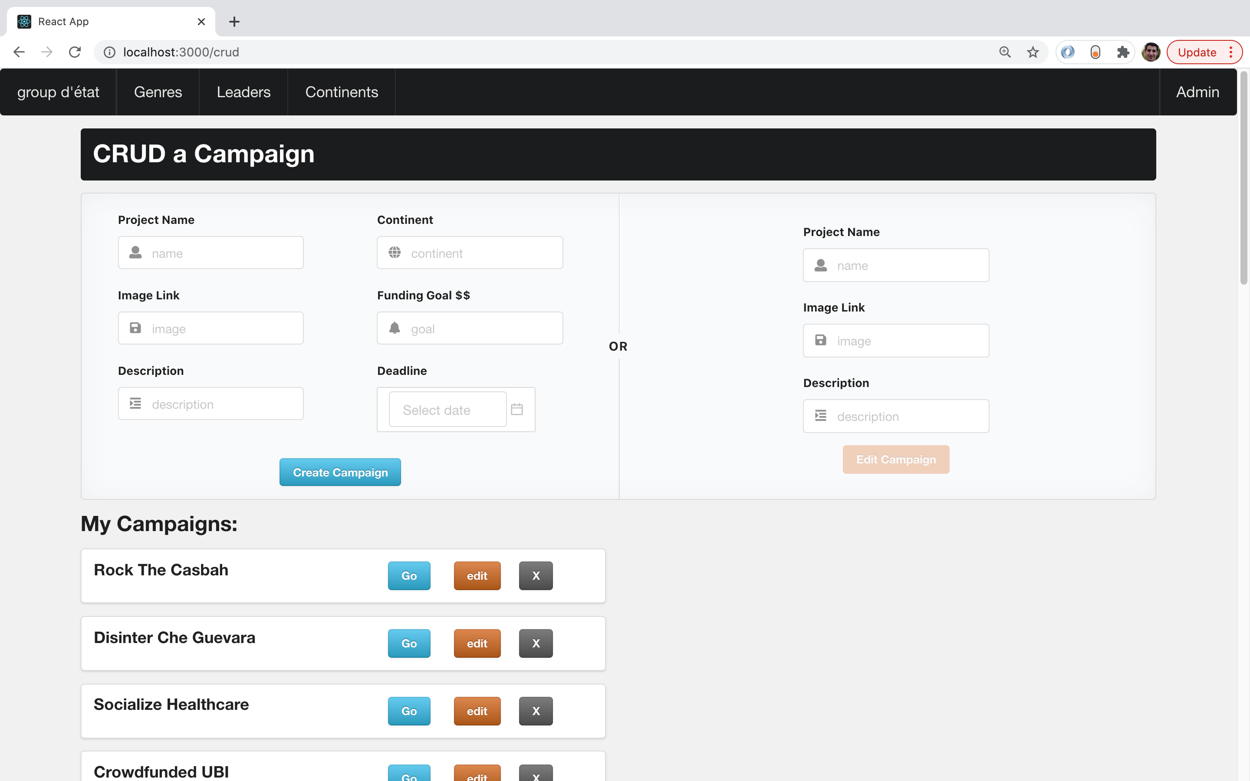The width and height of the screenshot is (1250, 781).
Task: Focus the edit form Image Link input
Action: point(896,341)
